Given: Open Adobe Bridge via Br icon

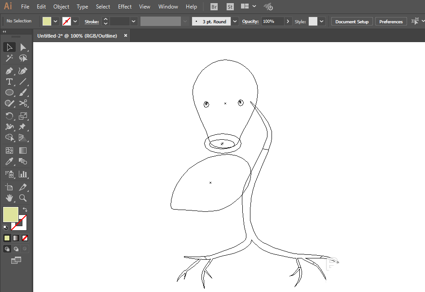Looking at the screenshot, I should click(215, 7).
